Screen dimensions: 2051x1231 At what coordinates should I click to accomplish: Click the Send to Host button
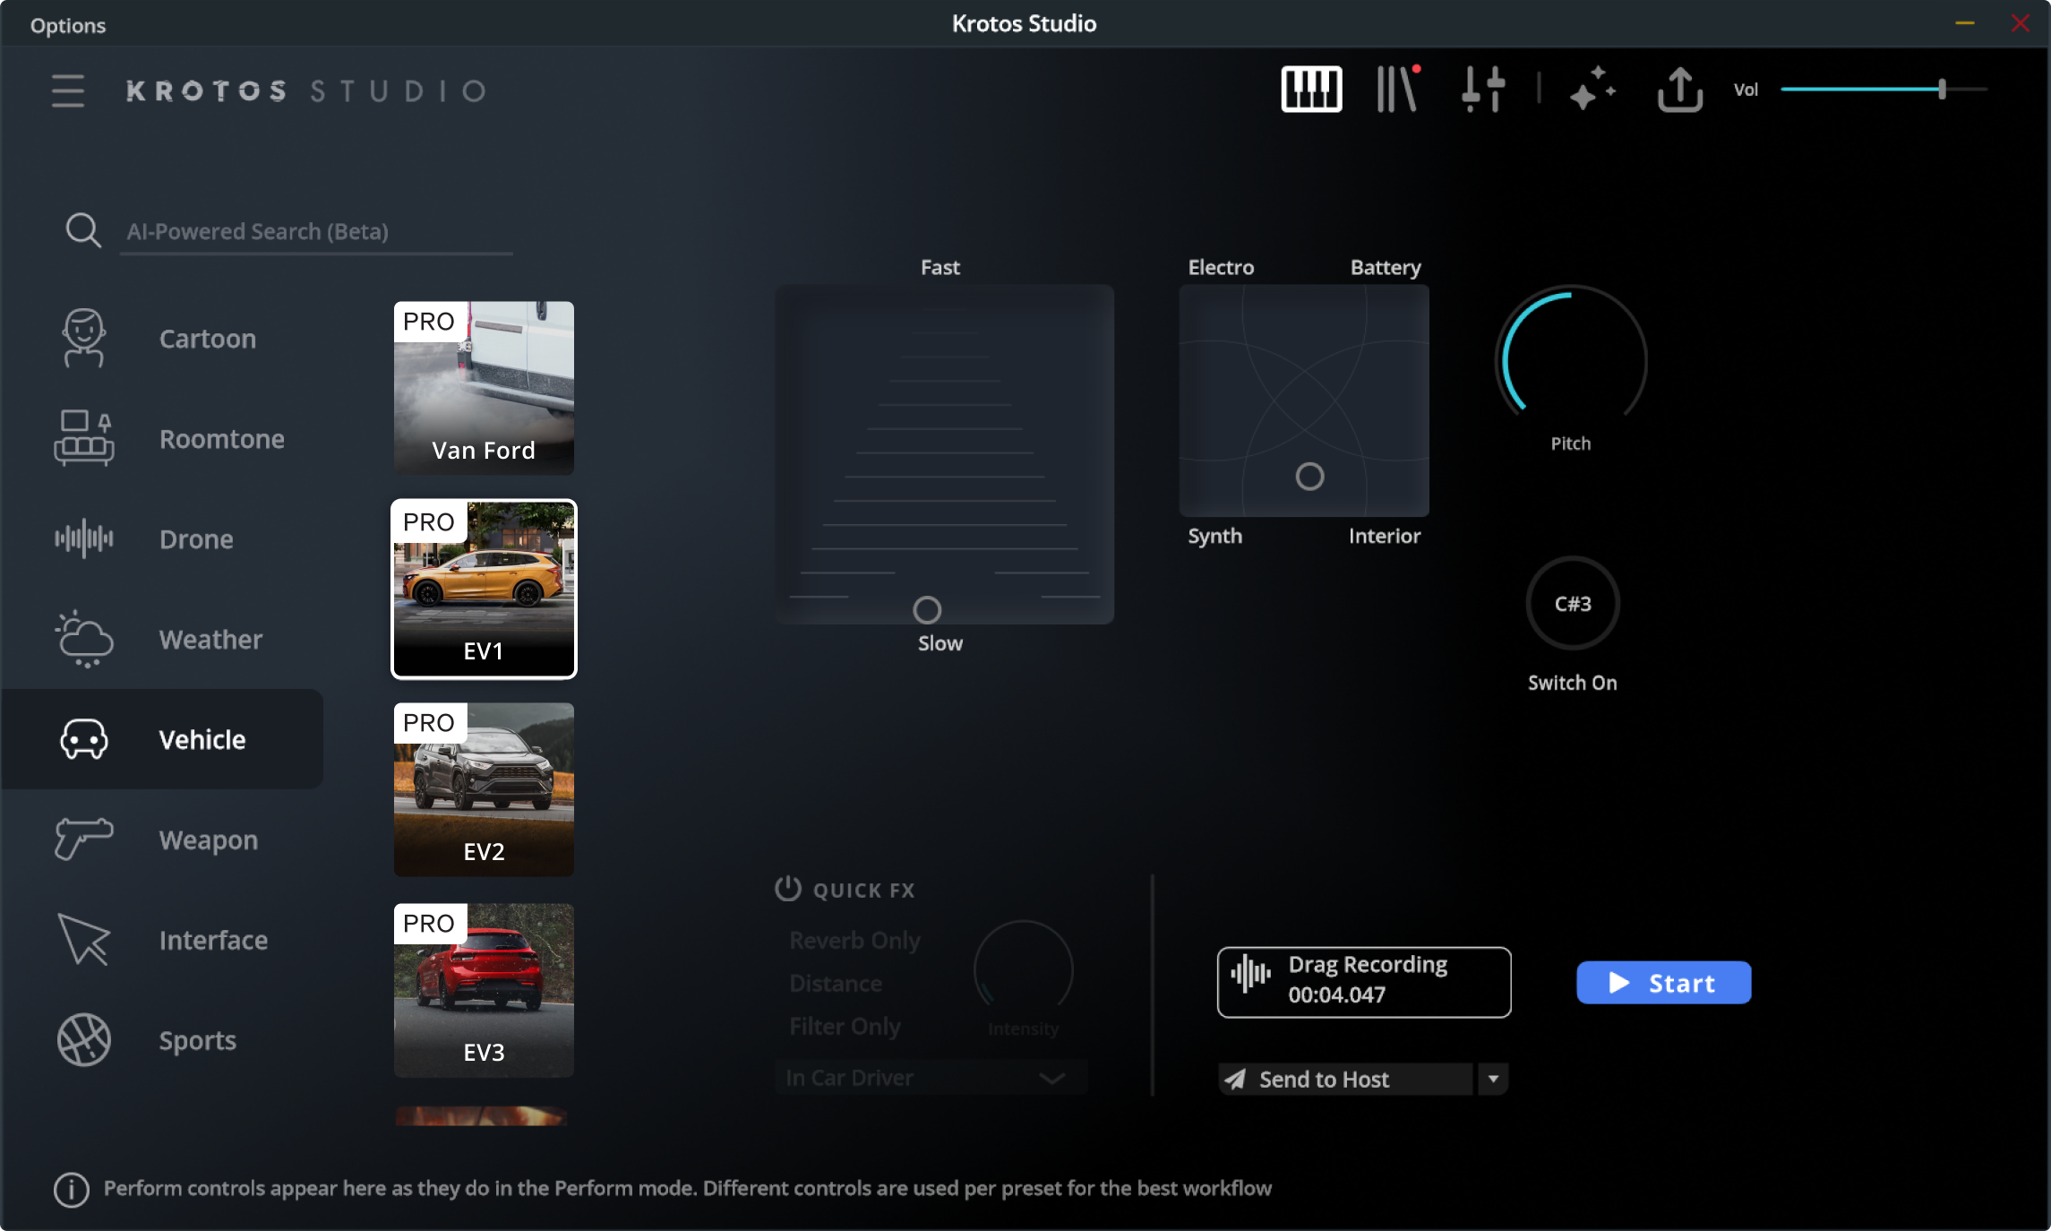(x=1346, y=1080)
